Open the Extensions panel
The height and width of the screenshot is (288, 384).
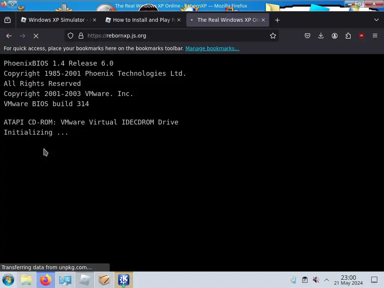tap(348, 36)
